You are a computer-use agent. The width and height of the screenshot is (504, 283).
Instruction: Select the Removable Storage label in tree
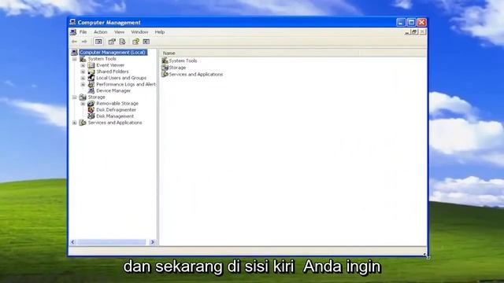(x=117, y=103)
